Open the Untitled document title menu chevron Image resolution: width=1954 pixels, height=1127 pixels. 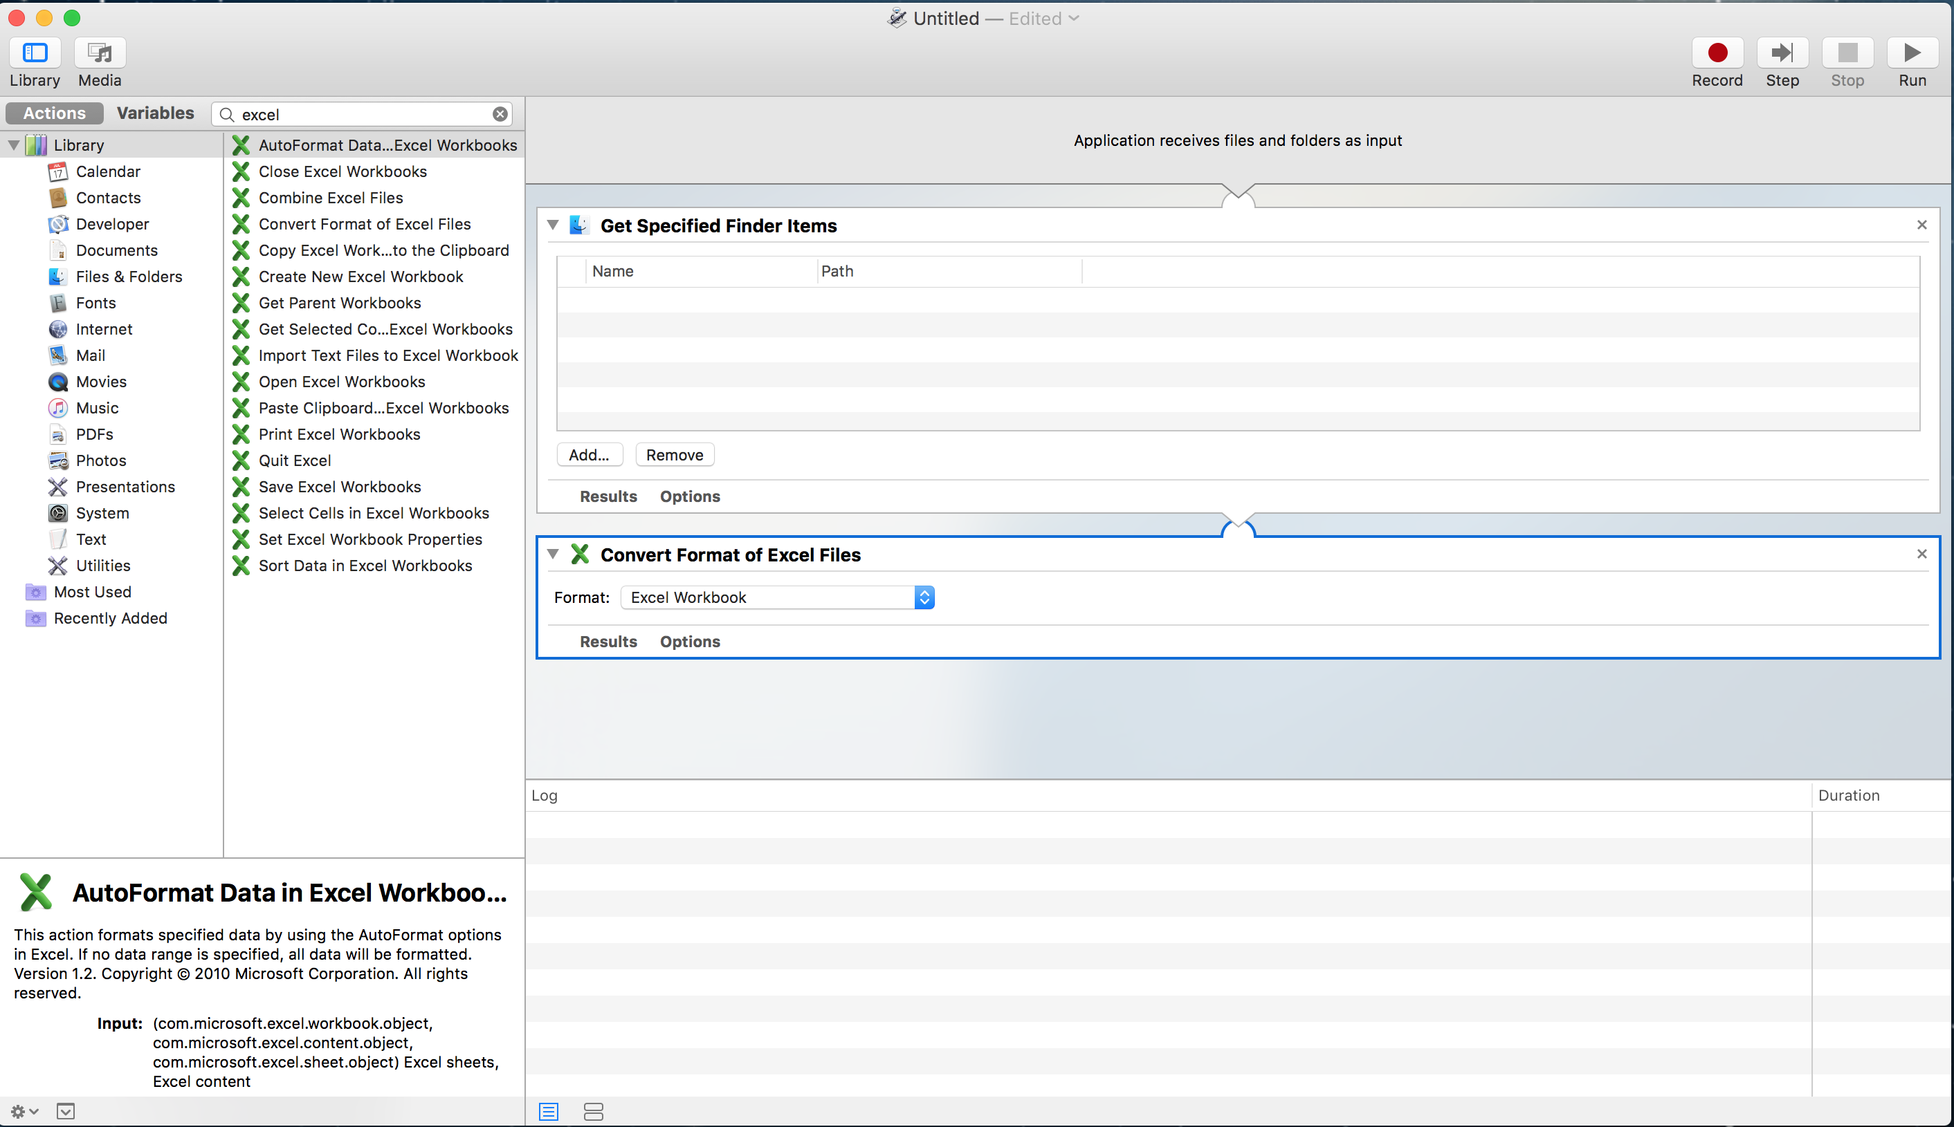pyautogui.click(x=1073, y=19)
